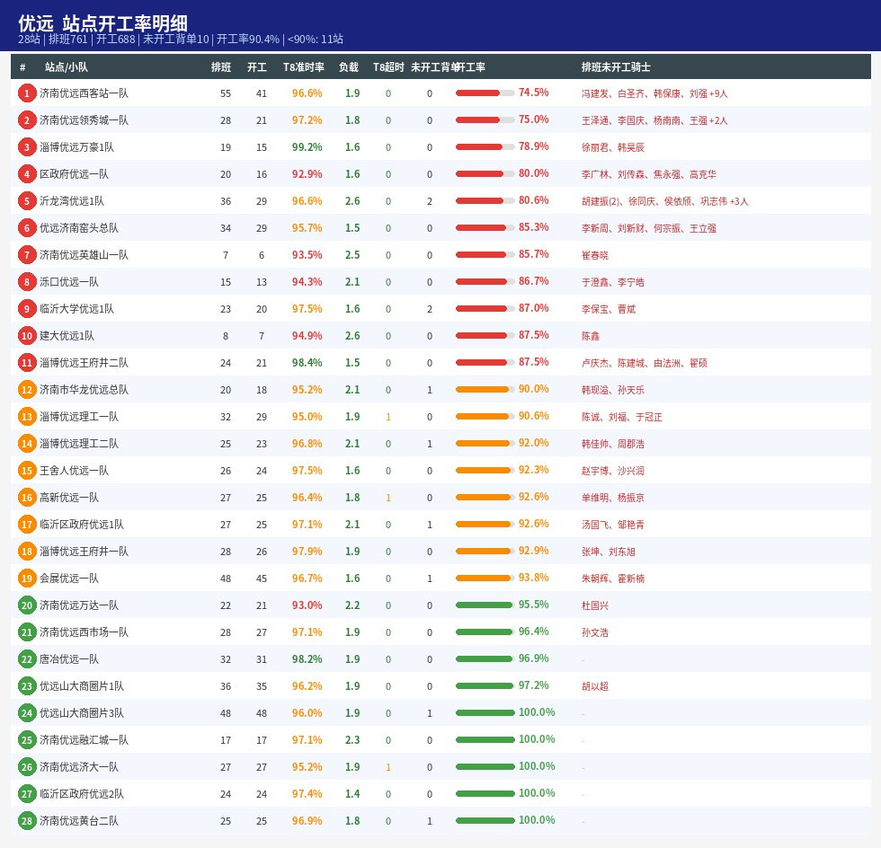Click the rider list starting with 卢庆杰

pyautogui.click(x=644, y=363)
